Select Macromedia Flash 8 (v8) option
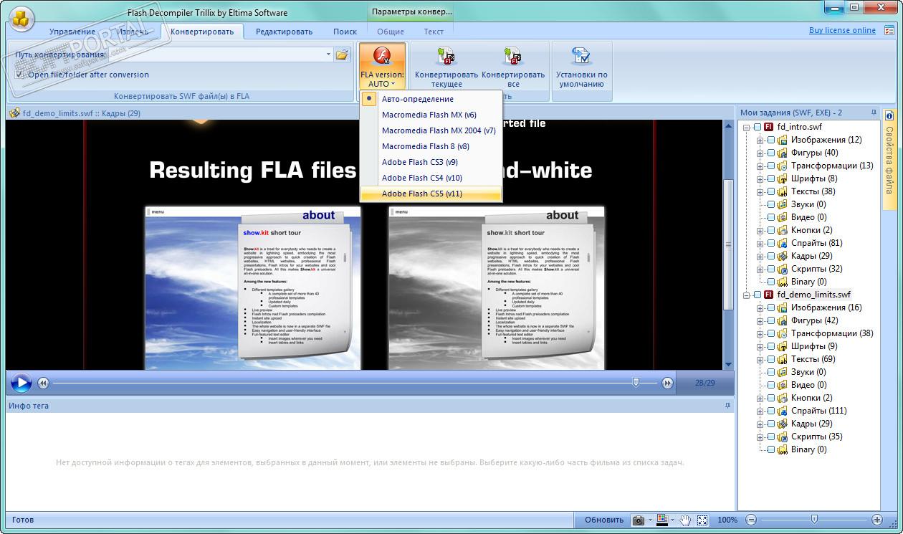The image size is (903, 534). (x=431, y=146)
